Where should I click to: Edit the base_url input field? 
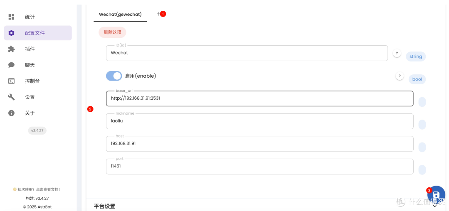coord(260,98)
